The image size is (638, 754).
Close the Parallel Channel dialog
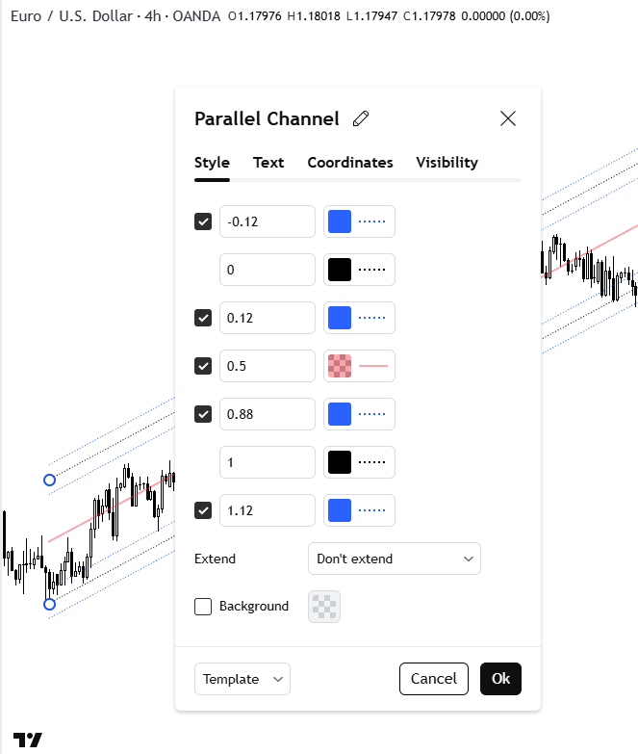(508, 118)
